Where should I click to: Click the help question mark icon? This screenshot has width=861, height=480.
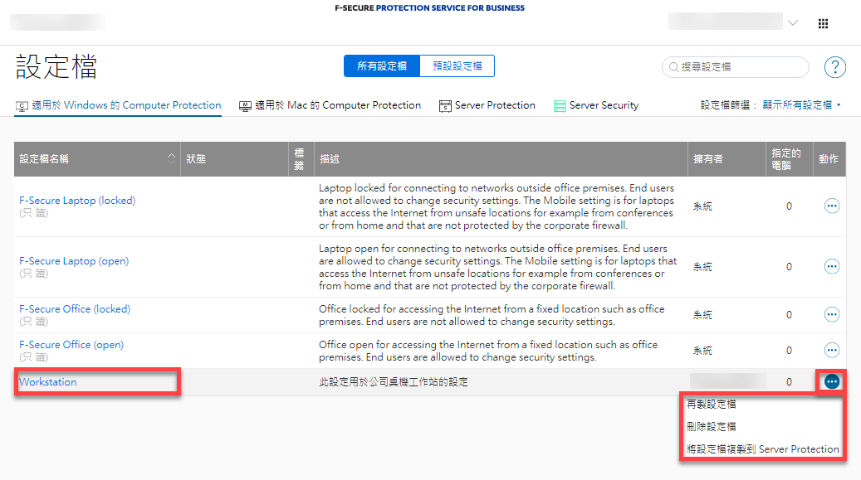pyautogui.click(x=834, y=67)
